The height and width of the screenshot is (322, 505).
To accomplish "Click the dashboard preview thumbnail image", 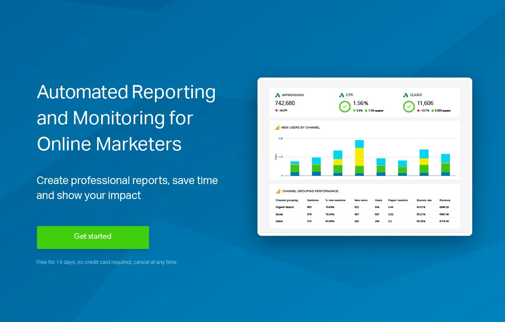I will 365,157.
